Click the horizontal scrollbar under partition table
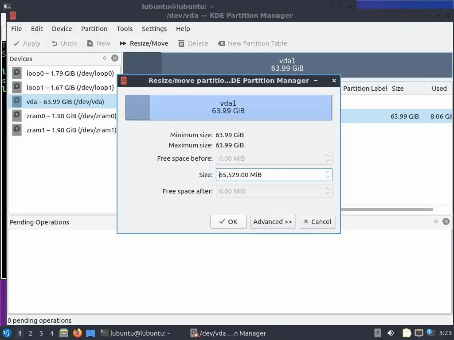Screen dimensions: 454x340 (x=387, y=209)
